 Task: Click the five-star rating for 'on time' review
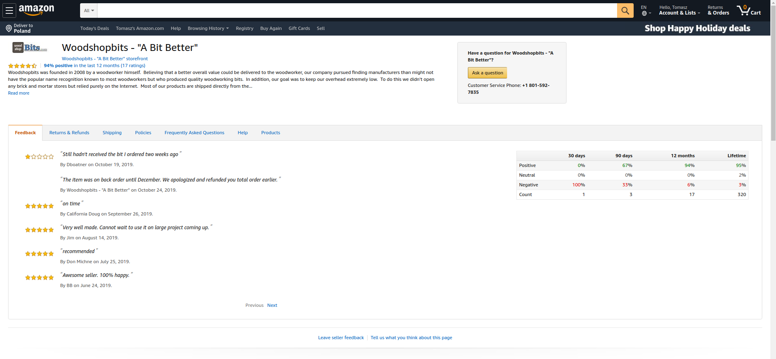pos(39,206)
